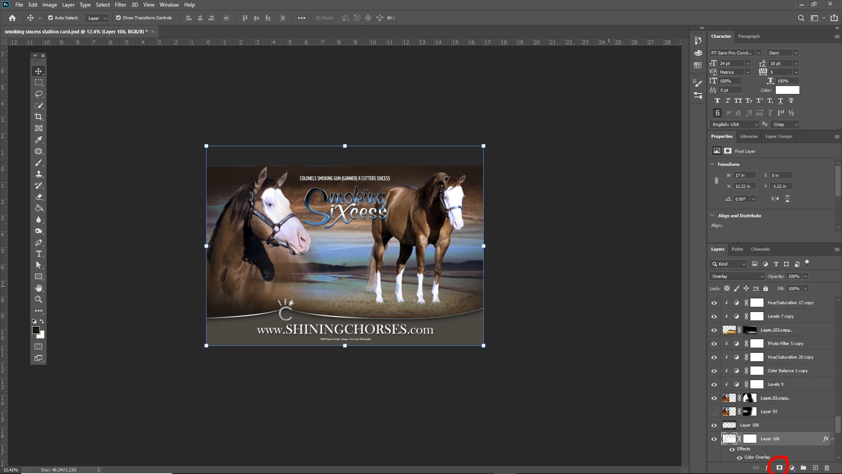Viewport: 842px width, 474px height.
Task: Open the Filter menu
Action: pyautogui.click(x=121, y=5)
